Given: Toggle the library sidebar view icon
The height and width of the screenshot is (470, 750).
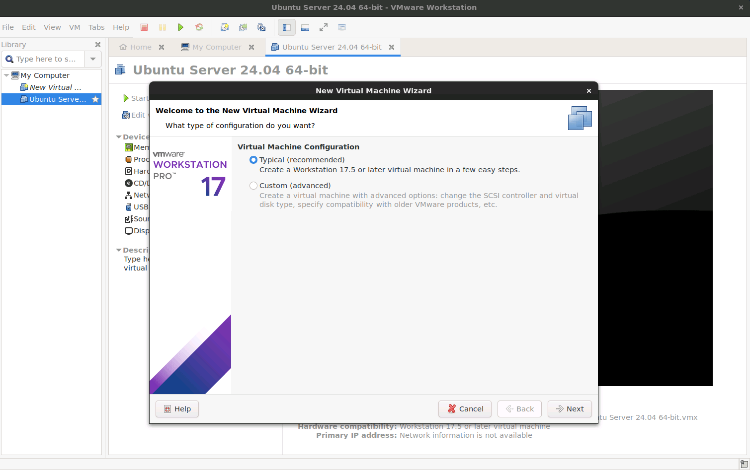Looking at the screenshot, I should point(287,27).
